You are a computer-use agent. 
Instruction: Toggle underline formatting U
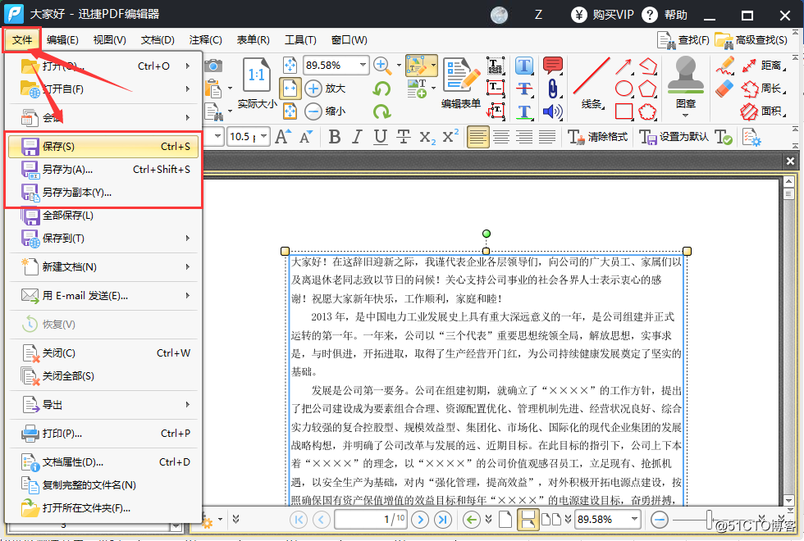click(x=380, y=137)
